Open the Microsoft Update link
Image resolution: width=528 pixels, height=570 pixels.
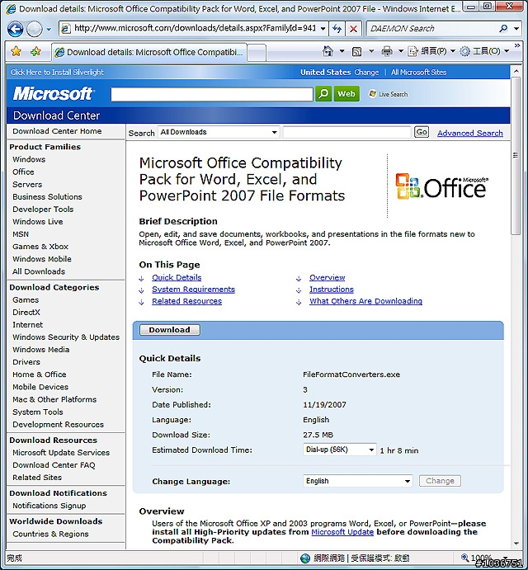(x=342, y=532)
